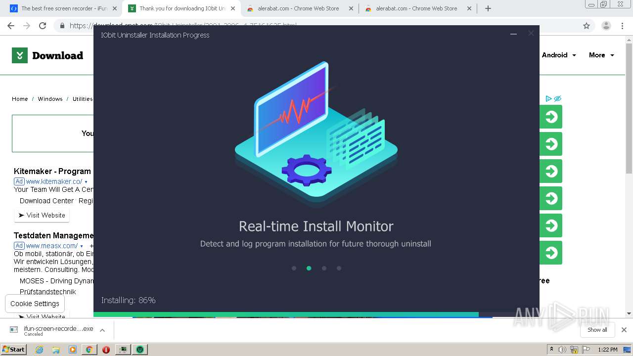
Task: Click the installer progress bar
Action: tap(316, 314)
